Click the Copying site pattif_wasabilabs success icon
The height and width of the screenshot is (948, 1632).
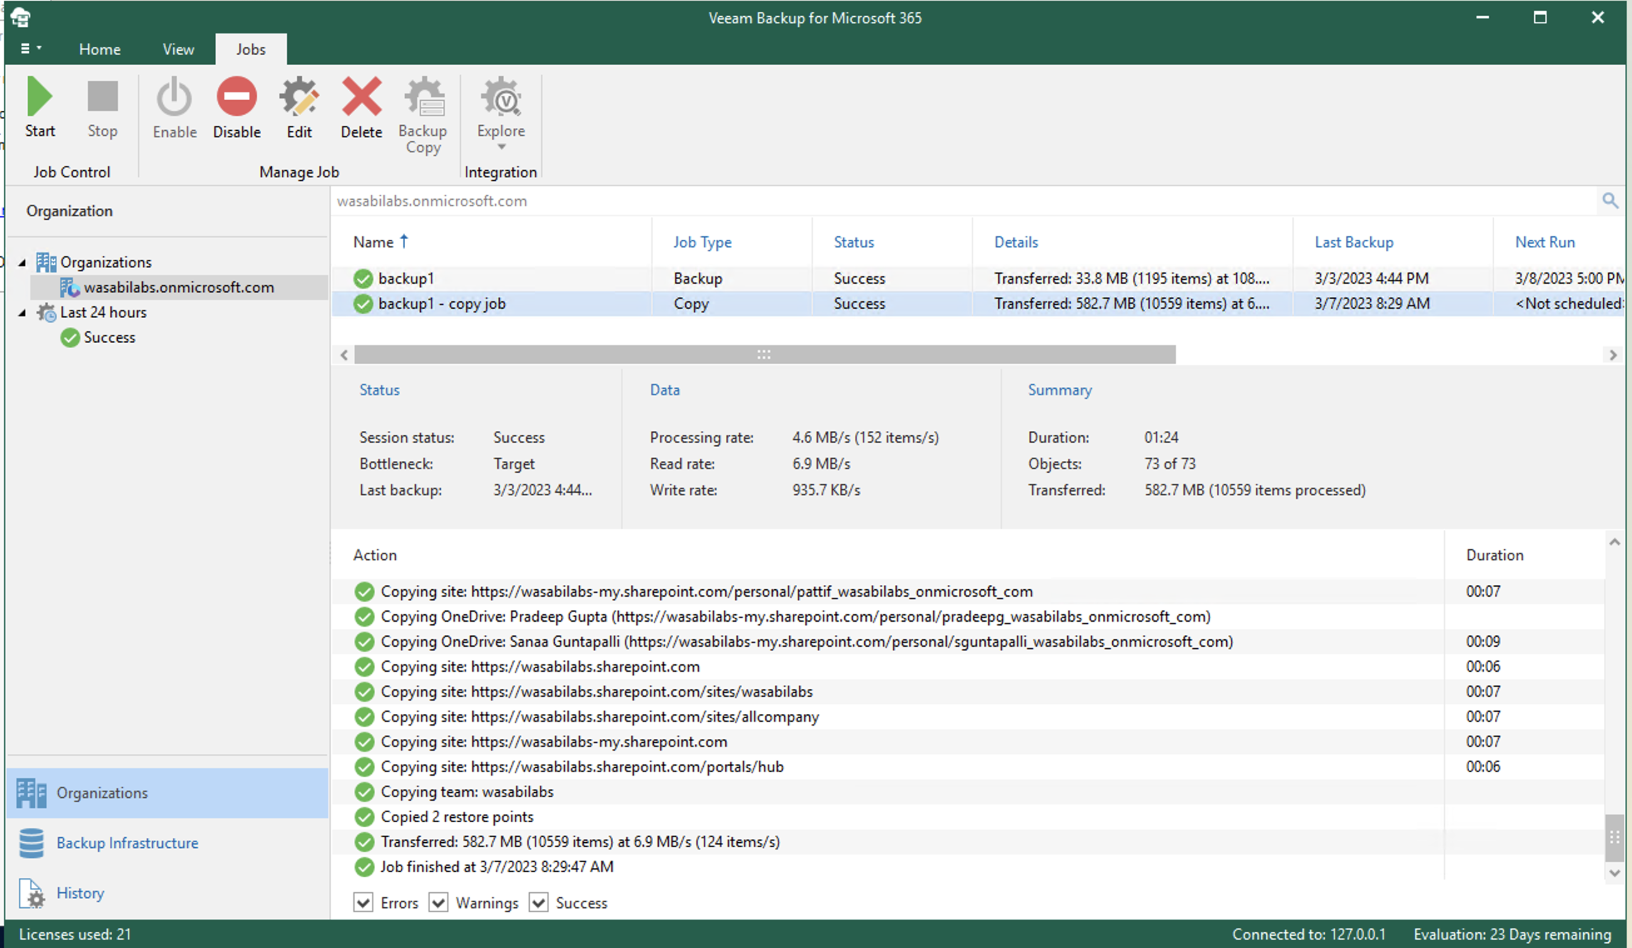[364, 591]
